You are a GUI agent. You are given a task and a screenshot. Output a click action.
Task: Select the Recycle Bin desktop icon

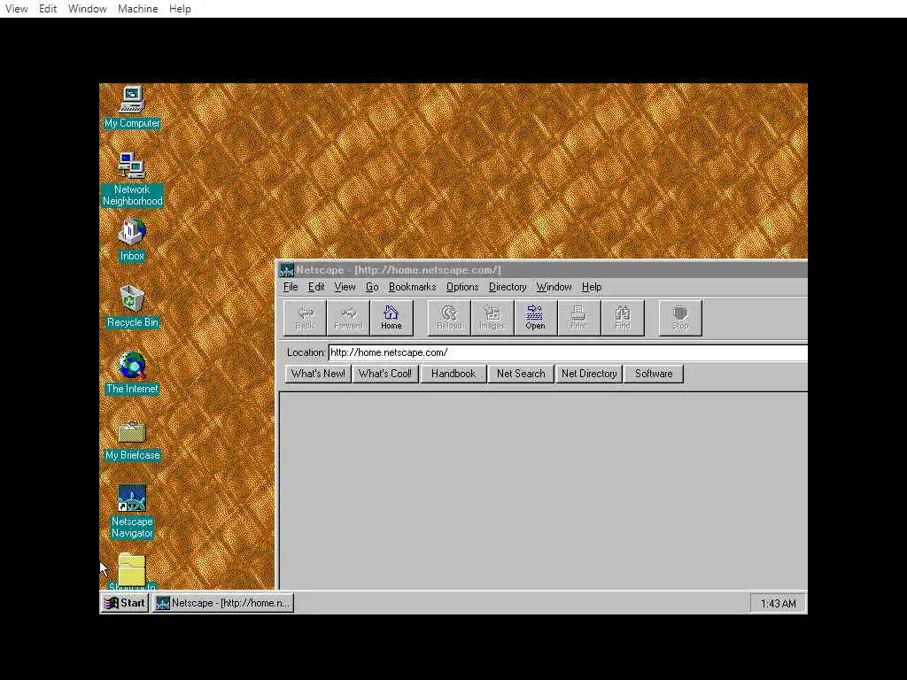132,306
